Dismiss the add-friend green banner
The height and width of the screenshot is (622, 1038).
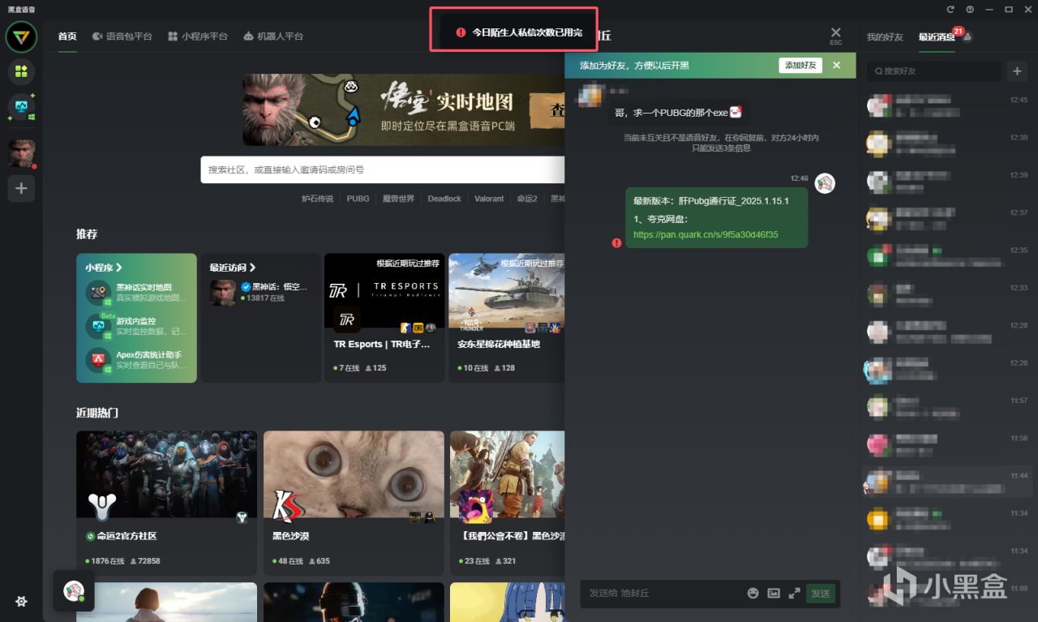[837, 65]
